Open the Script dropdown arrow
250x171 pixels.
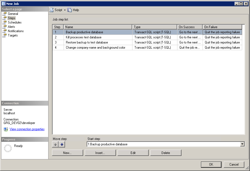point(65,10)
